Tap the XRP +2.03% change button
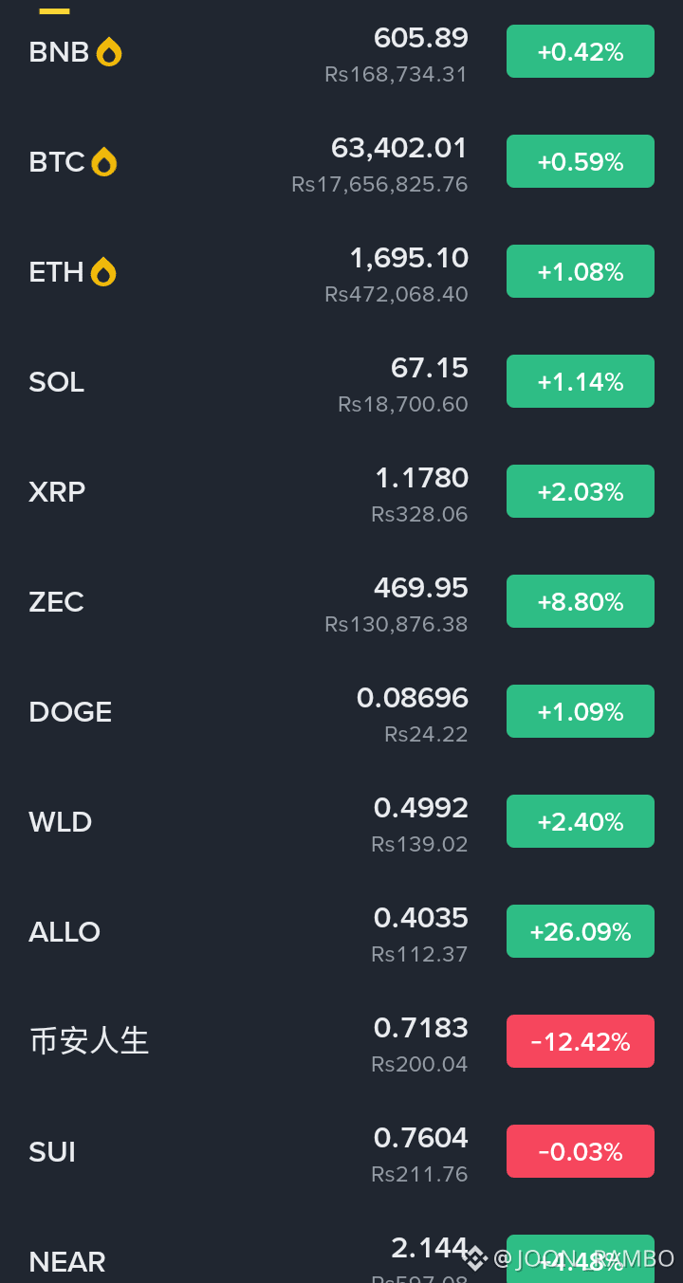The height and width of the screenshot is (1283, 683). coord(581,491)
